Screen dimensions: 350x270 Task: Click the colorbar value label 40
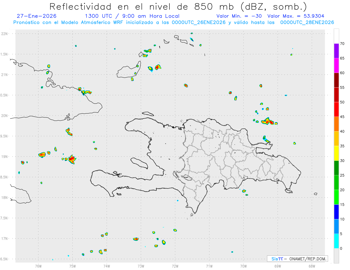tap(342, 131)
